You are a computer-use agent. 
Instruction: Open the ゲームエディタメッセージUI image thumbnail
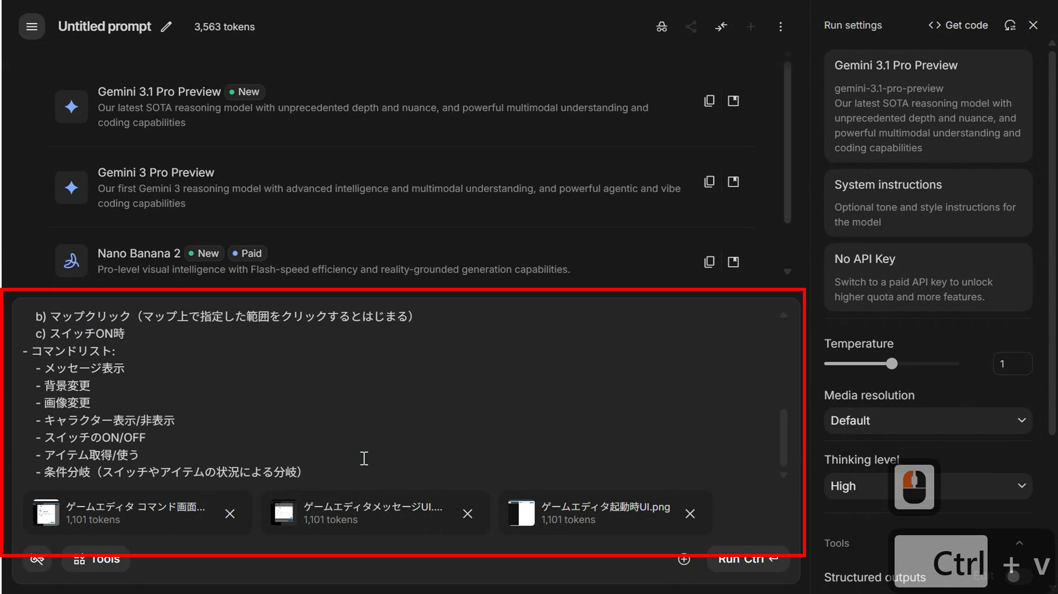[x=284, y=513]
